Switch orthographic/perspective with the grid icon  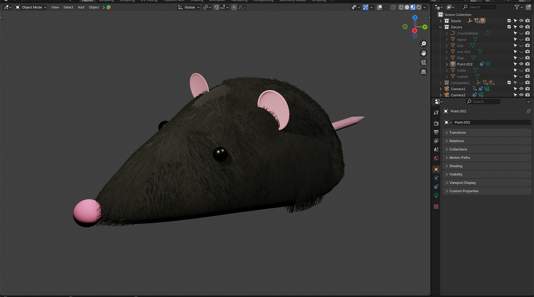click(x=423, y=72)
